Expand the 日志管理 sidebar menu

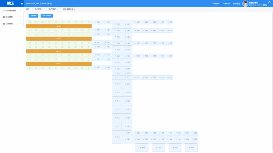(12, 17)
